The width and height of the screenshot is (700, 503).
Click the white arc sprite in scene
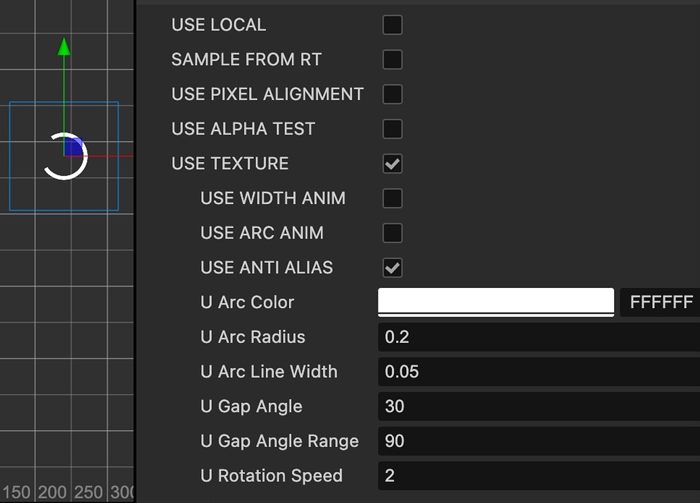coord(51,172)
